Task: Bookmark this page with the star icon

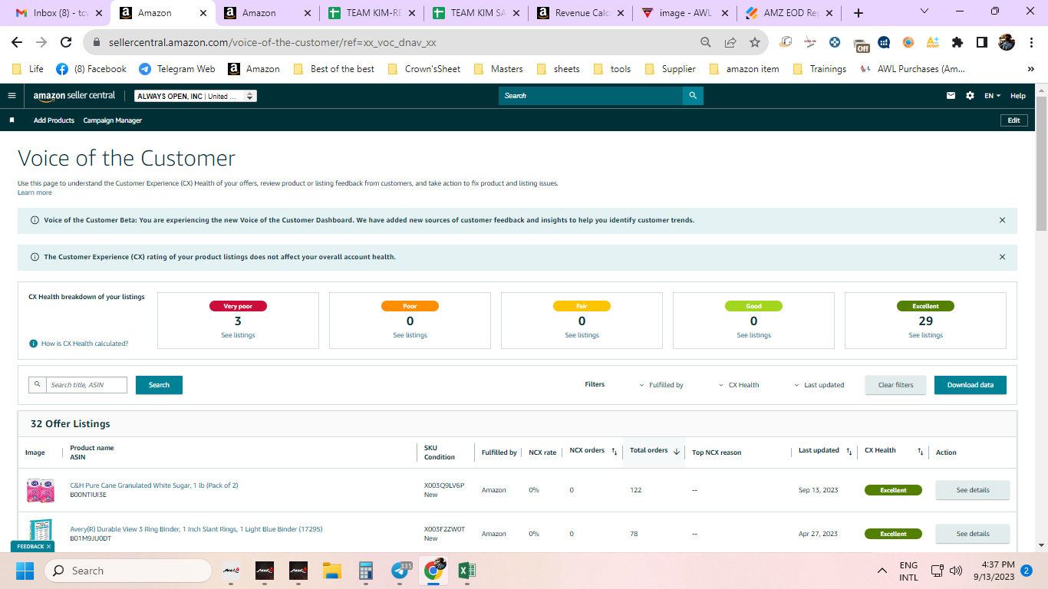Action: tap(755, 43)
